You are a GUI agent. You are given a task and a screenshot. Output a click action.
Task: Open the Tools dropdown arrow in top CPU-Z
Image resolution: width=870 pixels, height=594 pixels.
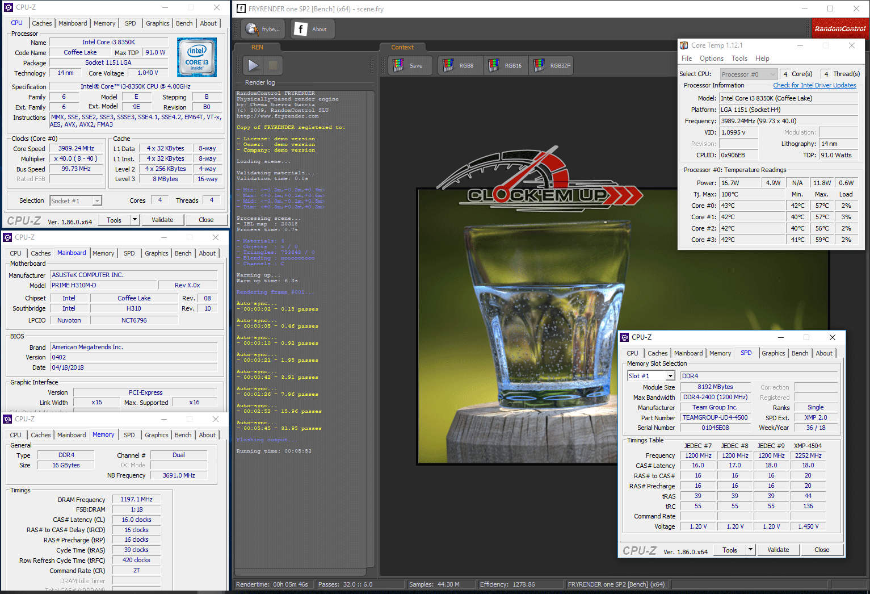tap(135, 220)
